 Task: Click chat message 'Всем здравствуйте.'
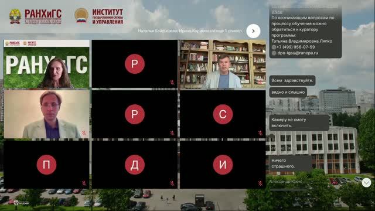point(292,81)
